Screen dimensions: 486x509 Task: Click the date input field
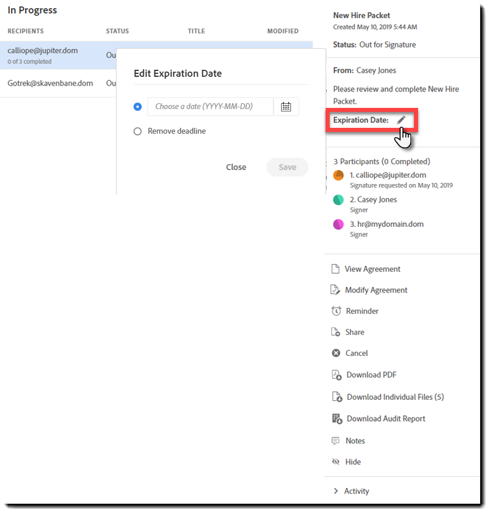tap(210, 107)
